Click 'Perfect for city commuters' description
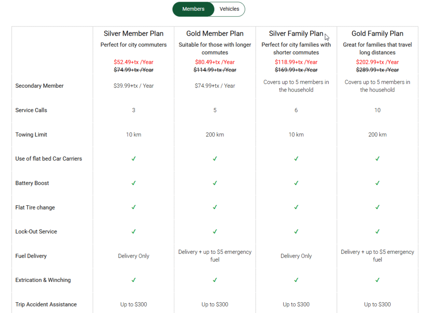The width and height of the screenshot is (425, 313). click(x=134, y=45)
